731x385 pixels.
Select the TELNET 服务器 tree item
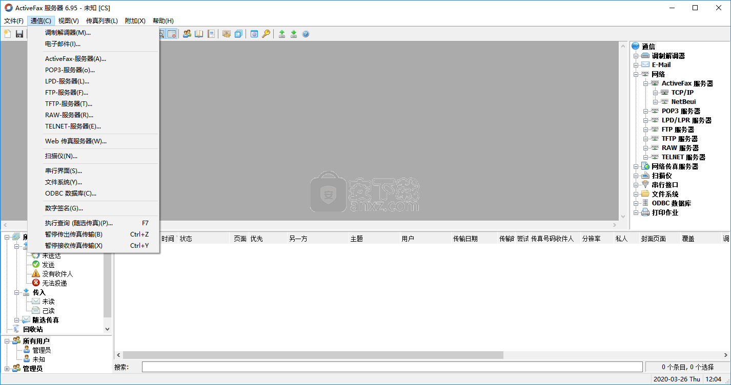click(683, 157)
